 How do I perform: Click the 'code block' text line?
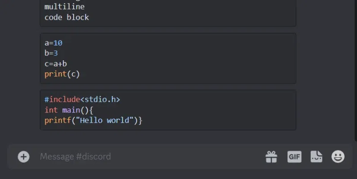tap(66, 17)
